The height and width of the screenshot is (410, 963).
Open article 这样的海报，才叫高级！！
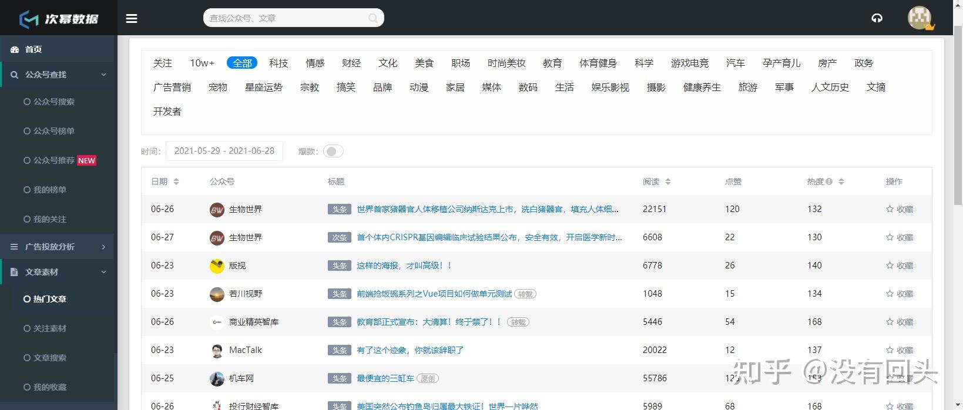tap(404, 266)
